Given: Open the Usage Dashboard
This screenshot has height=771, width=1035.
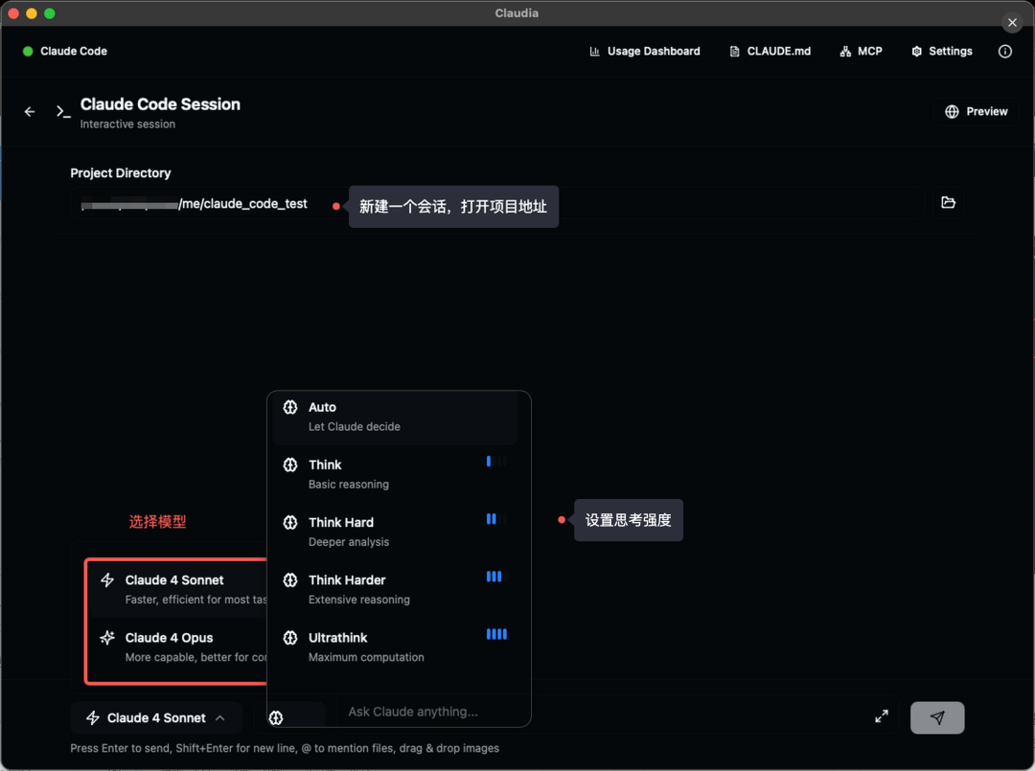Looking at the screenshot, I should pyautogui.click(x=644, y=52).
